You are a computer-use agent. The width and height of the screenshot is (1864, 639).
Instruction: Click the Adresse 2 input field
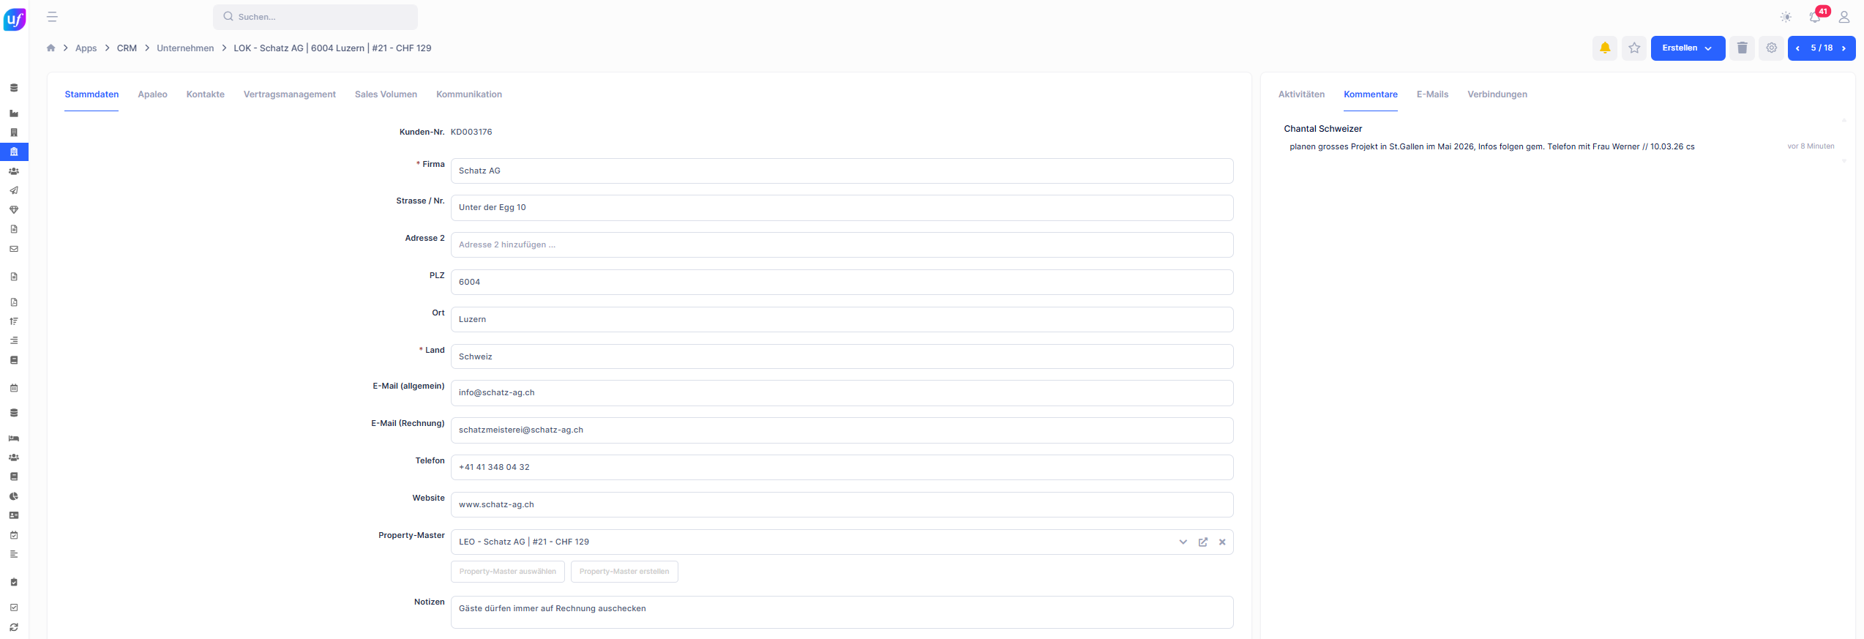coord(842,245)
